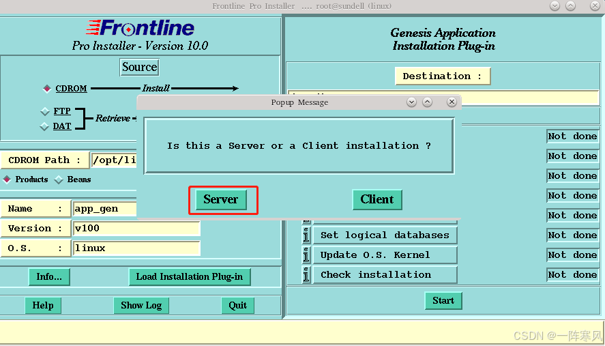Select the Products radio option

pyautogui.click(x=7, y=179)
